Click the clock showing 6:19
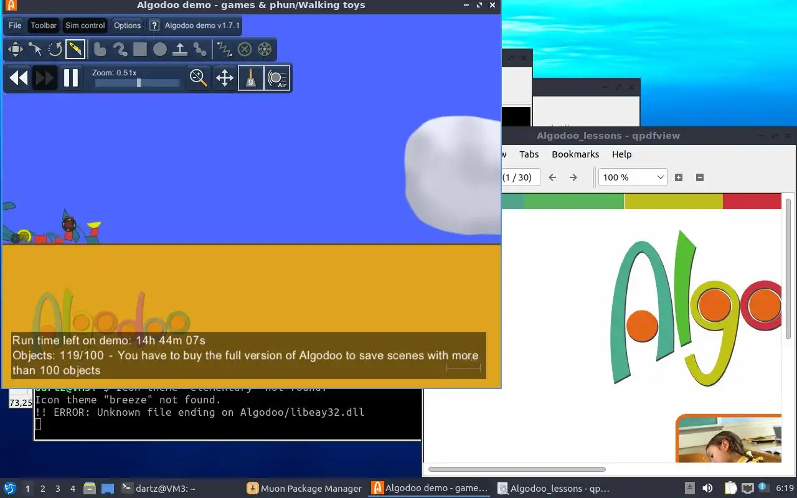Viewport: 797px width, 498px height. pos(785,488)
